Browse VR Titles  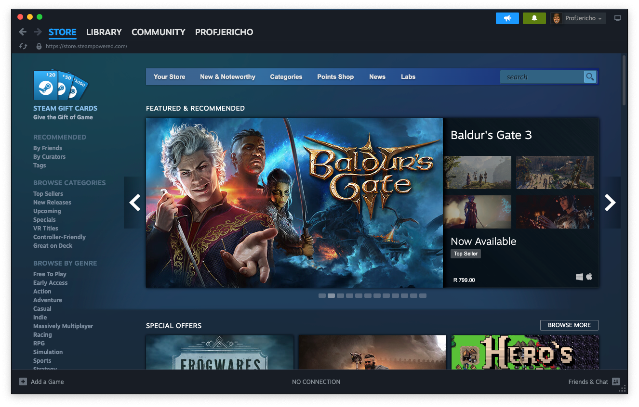46,229
